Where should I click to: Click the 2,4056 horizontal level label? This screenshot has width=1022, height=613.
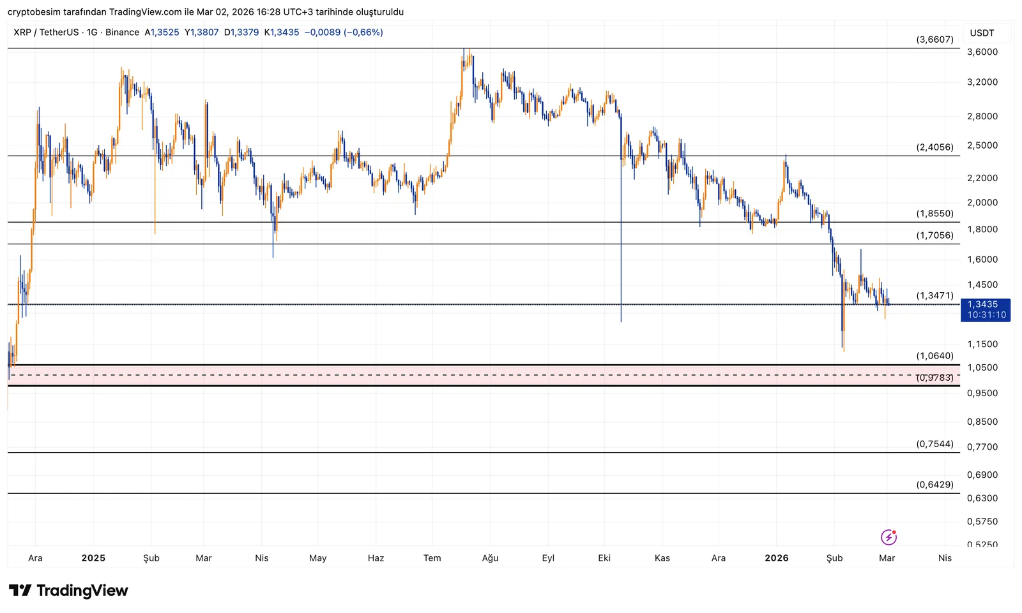(934, 147)
